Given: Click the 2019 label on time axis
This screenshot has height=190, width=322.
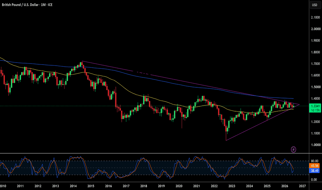Looking at the screenshot, I should [161, 186].
